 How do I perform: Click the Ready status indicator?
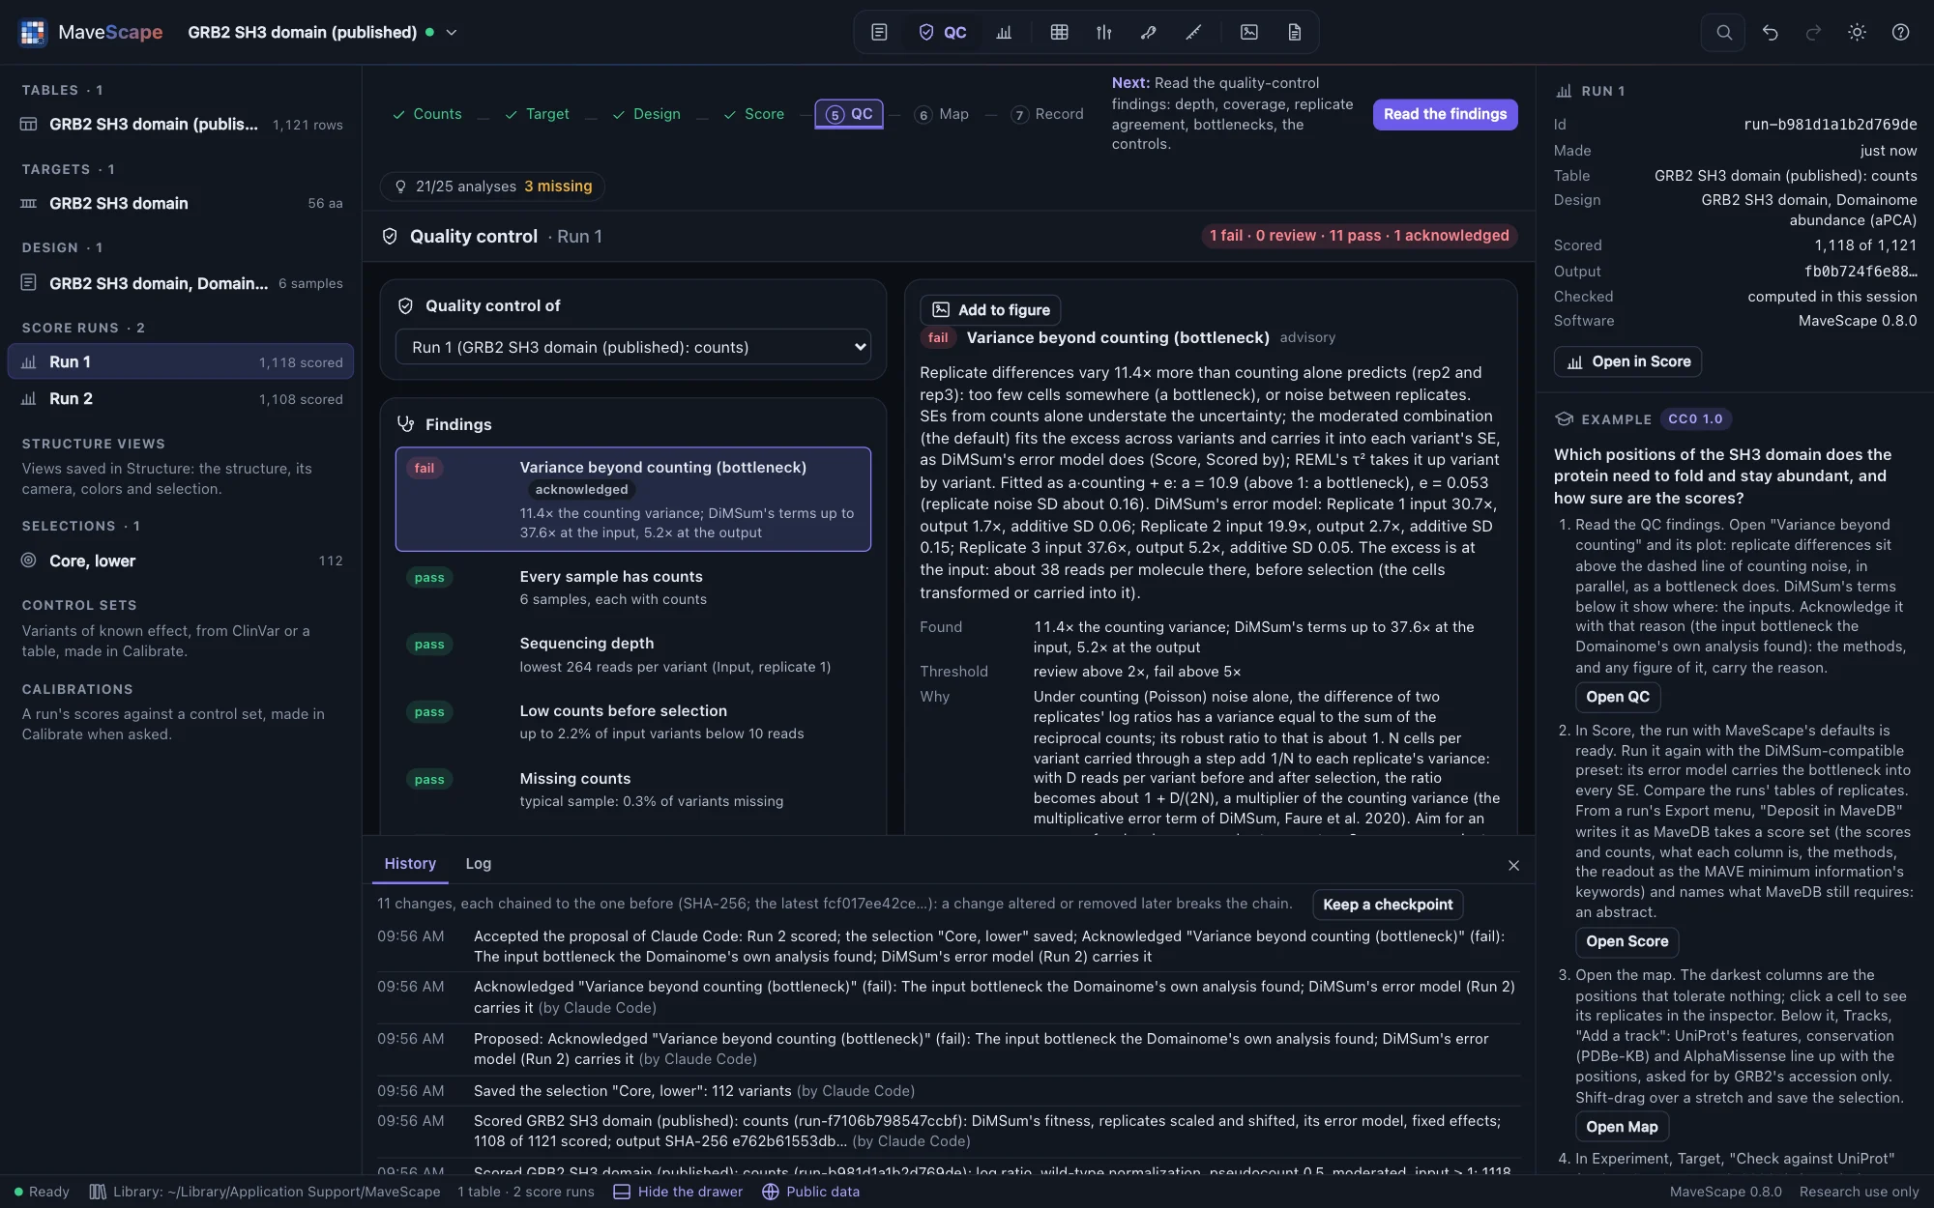(42, 1192)
